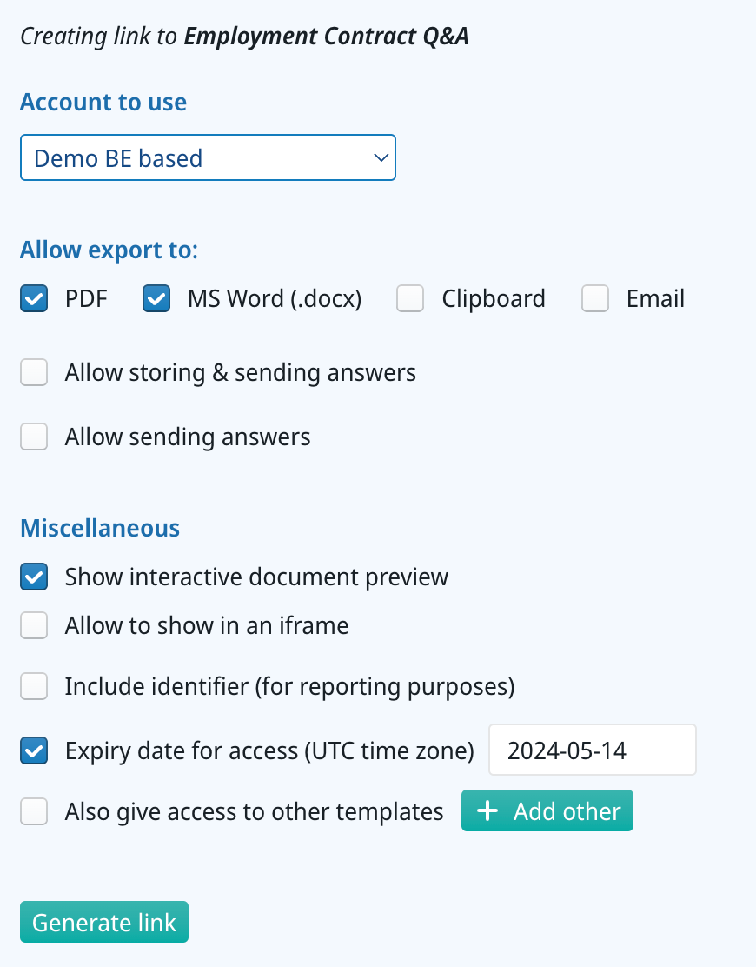Check the 'Allow sending answers' box
This screenshot has width=756, height=967.
click(34, 437)
